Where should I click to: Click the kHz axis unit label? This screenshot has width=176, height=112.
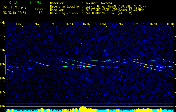[x=3, y=23]
